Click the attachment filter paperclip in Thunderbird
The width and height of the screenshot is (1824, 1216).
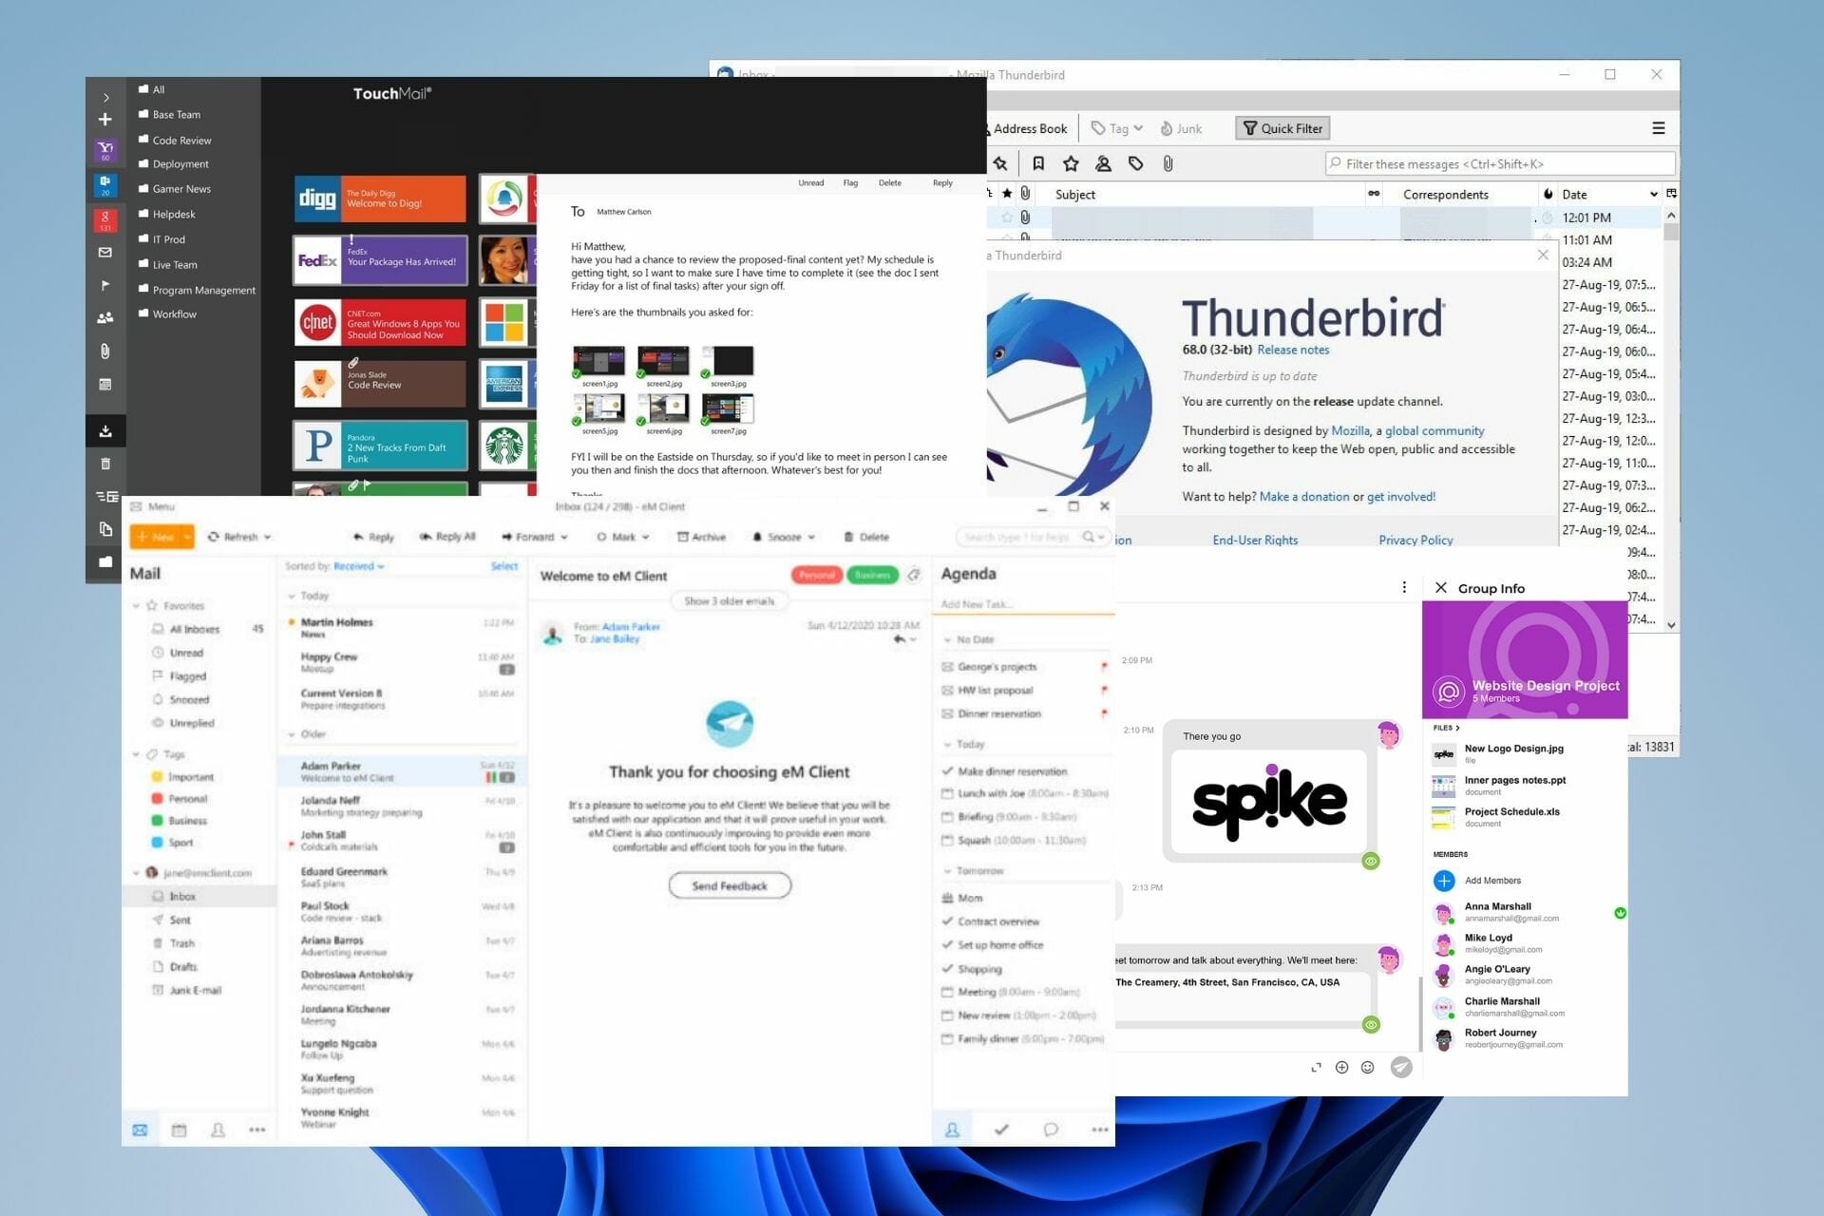point(1168,163)
